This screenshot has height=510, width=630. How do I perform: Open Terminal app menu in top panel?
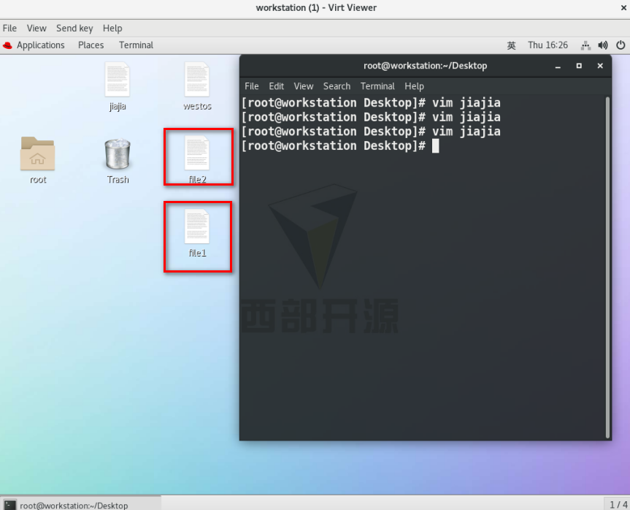(x=136, y=45)
